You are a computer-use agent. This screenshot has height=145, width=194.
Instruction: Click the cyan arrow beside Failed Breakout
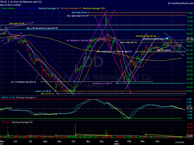pyautogui.click(x=167, y=38)
